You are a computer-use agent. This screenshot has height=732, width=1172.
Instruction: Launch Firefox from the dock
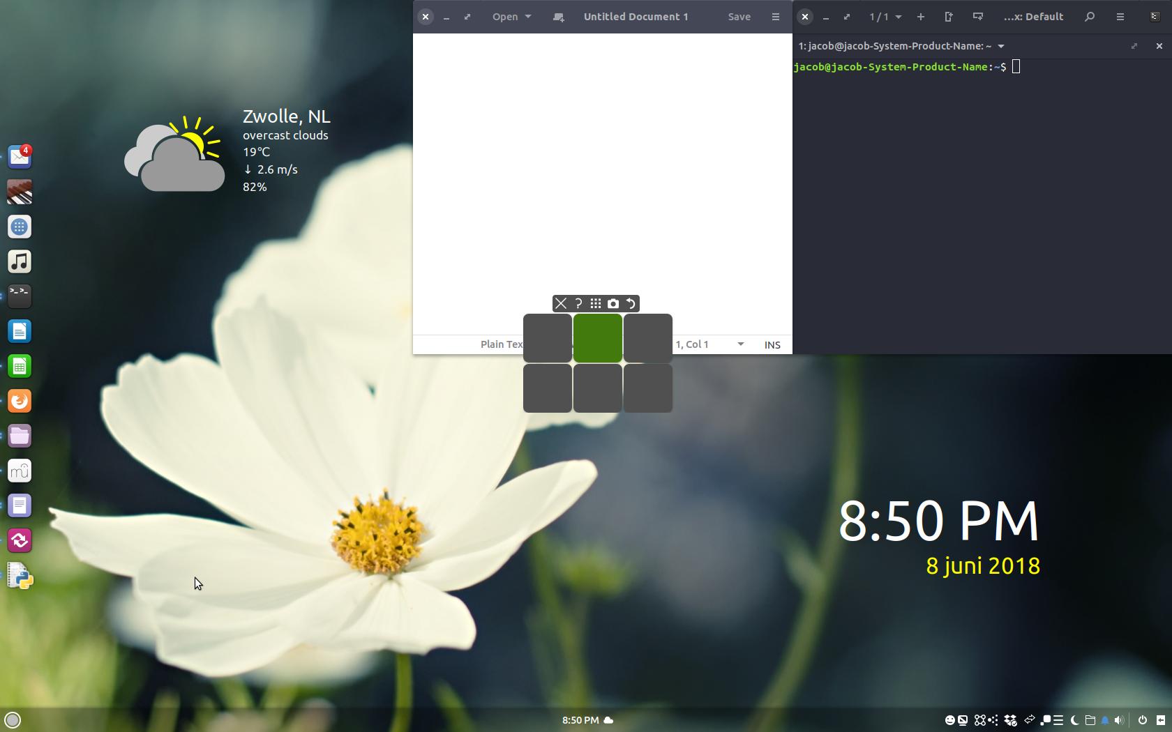point(20,401)
